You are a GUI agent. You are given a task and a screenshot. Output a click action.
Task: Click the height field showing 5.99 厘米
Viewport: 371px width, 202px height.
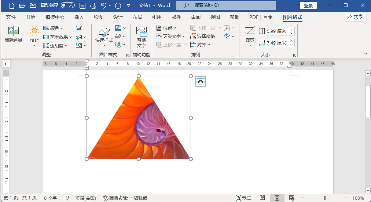277,31
